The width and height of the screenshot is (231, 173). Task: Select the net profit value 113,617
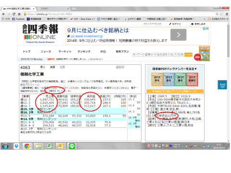pyautogui.click(x=90, y=106)
